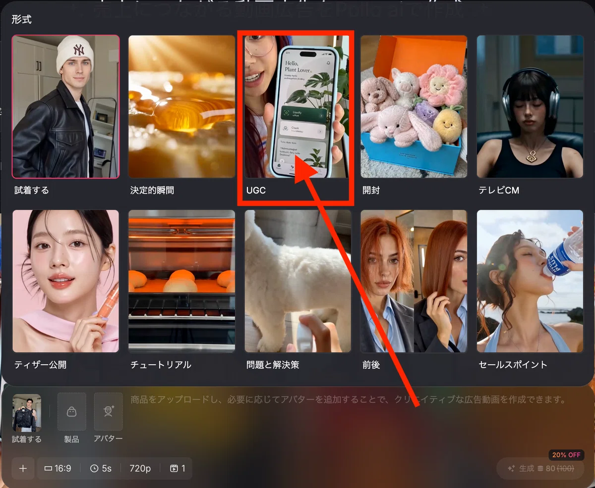Choose the テレビCM format card
The image size is (595, 488).
[x=530, y=106]
